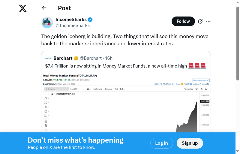
Task: Click the X logo in the sidebar
Action: pos(23,8)
